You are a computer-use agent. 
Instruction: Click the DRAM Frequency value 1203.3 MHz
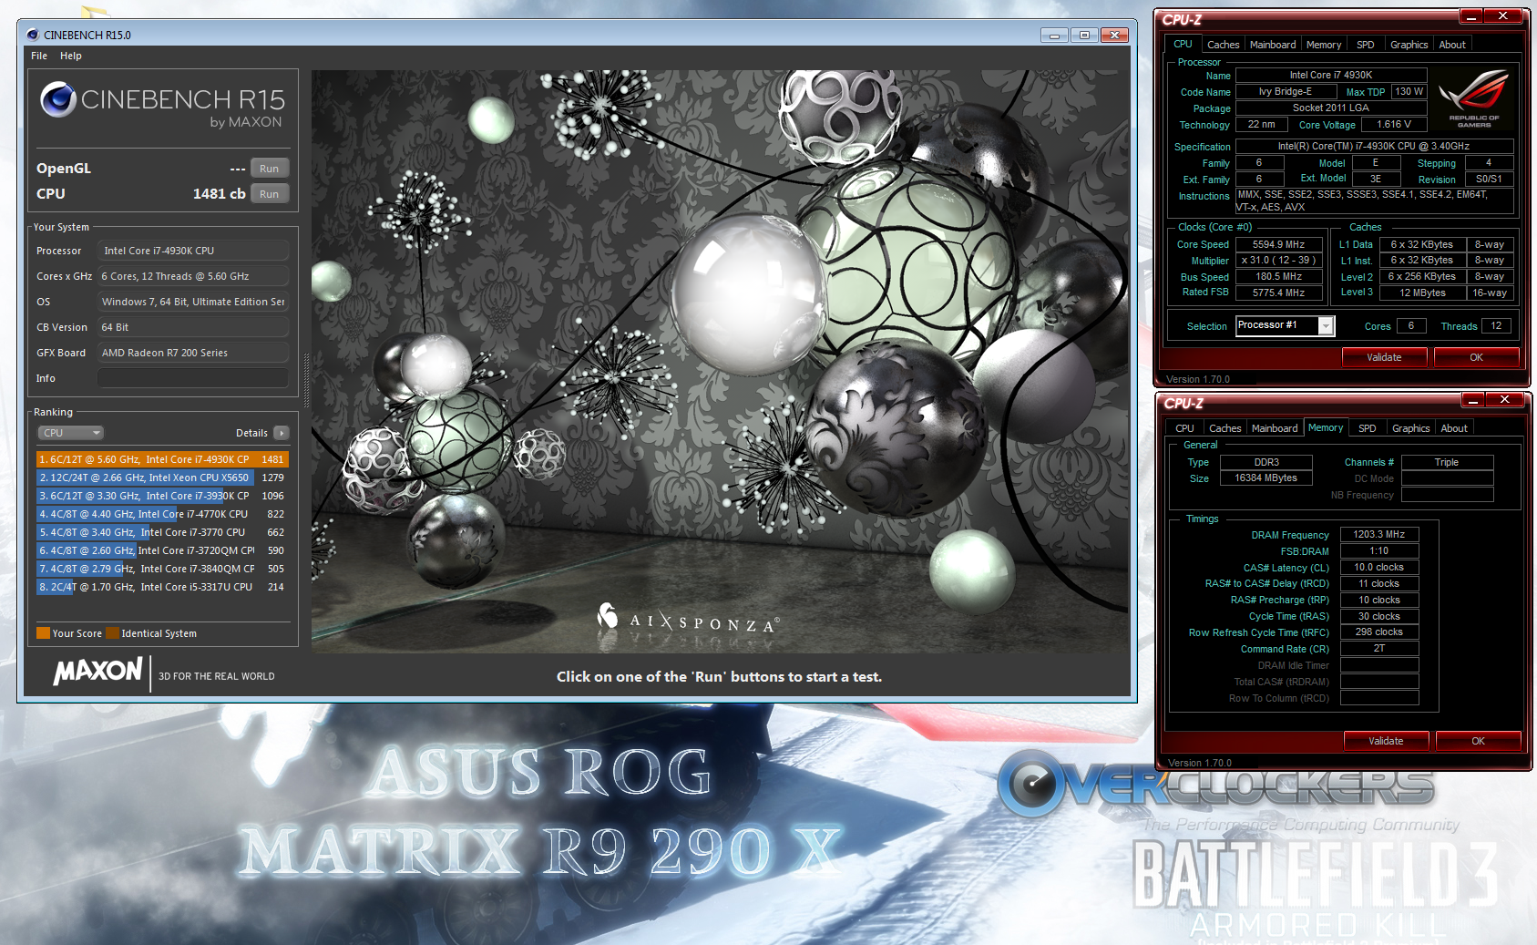pos(1379,535)
